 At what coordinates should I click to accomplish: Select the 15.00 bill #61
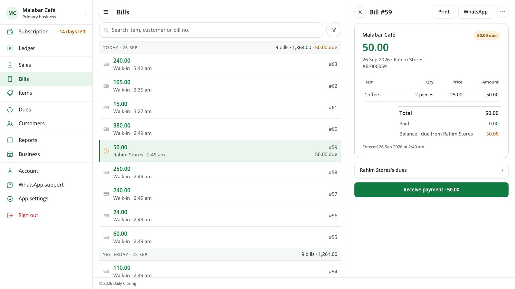220,108
